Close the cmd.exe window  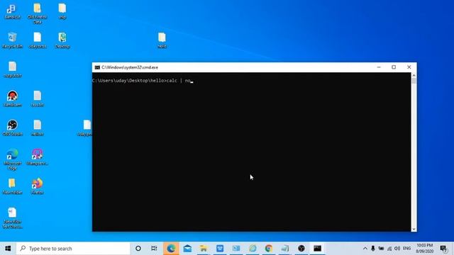409,67
